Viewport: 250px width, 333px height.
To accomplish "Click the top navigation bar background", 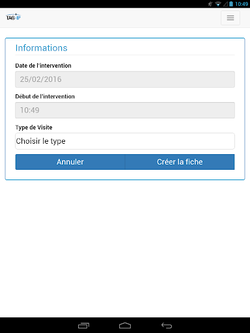I will pyautogui.click(x=119, y=18).
